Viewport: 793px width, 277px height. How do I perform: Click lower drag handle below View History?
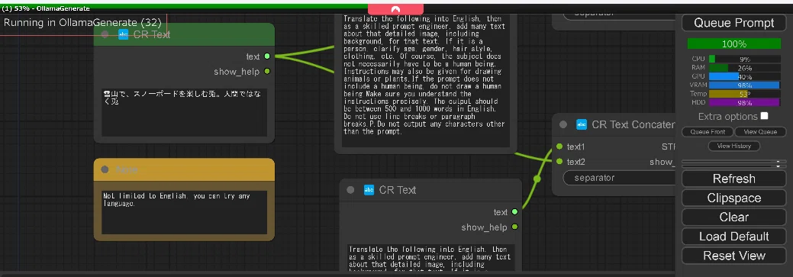(733, 166)
